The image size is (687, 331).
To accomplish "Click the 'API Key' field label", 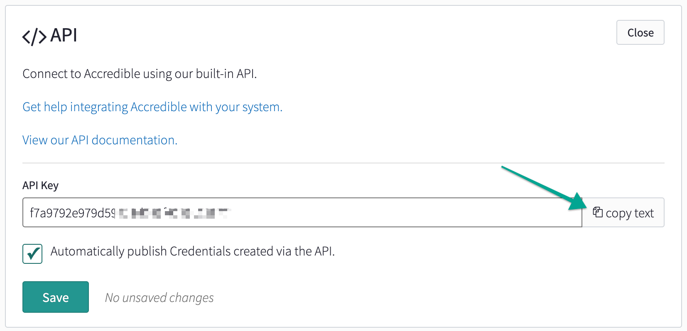I will coord(41,185).
